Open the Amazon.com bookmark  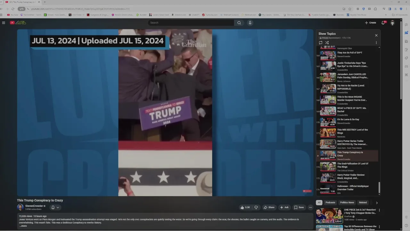coord(179,15)
